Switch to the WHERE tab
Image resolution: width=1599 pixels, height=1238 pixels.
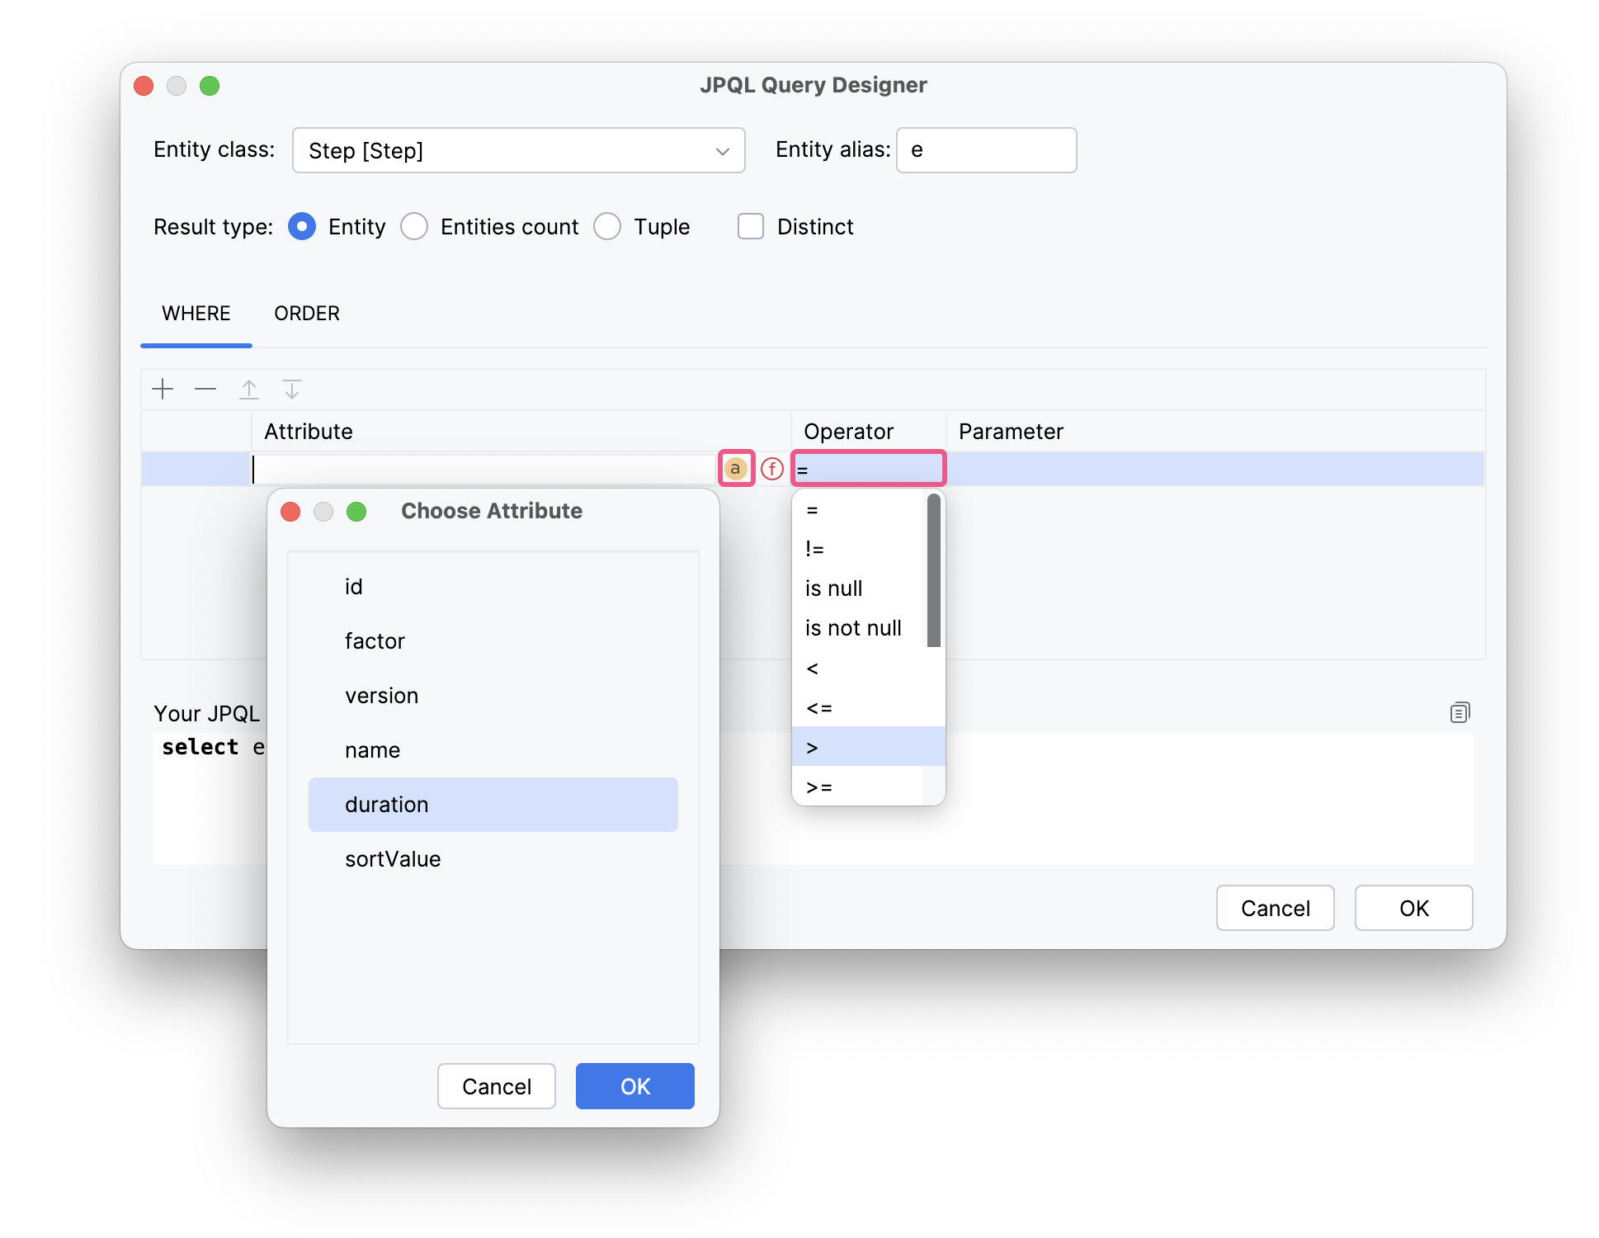196,314
